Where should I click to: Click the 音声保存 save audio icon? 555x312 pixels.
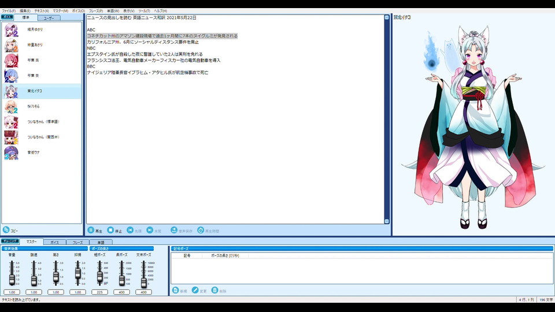pyautogui.click(x=174, y=230)
